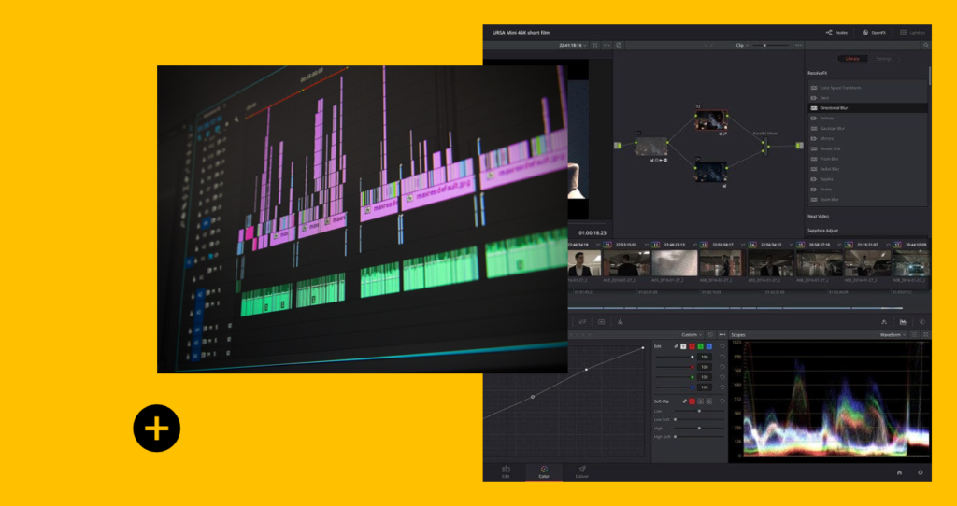The image size is (957, 506).
Task: Select node 02 in the node graph
Action: pyautogui.click(x=711, y=120)
